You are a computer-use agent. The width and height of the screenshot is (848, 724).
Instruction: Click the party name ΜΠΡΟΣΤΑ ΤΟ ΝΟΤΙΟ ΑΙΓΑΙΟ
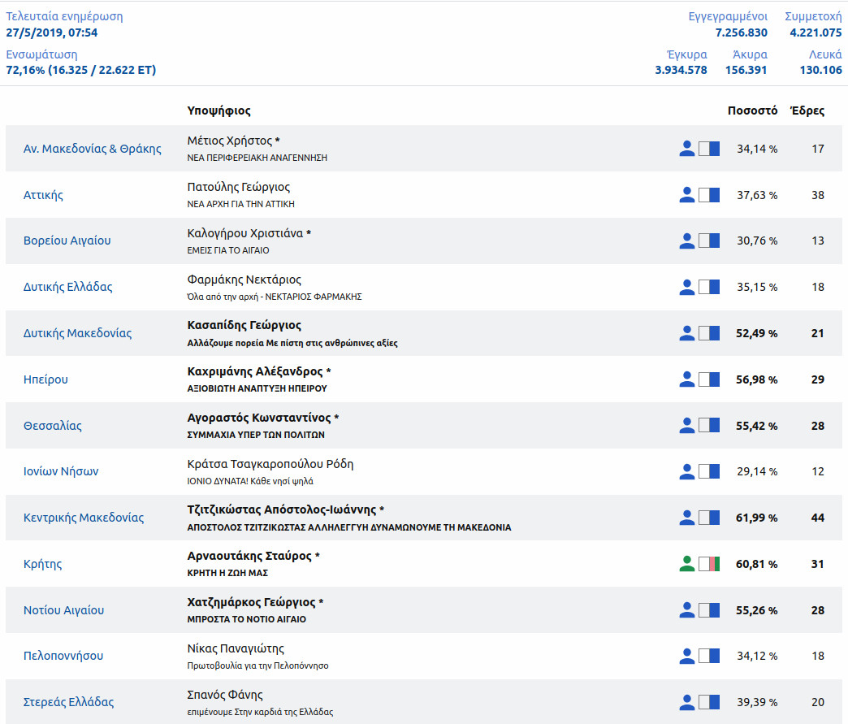point(246,619)
